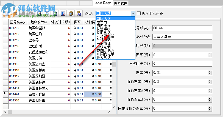Switch to the TSHBillMgr tab
Screen dimensions: 223x117
tap(102, 3)
